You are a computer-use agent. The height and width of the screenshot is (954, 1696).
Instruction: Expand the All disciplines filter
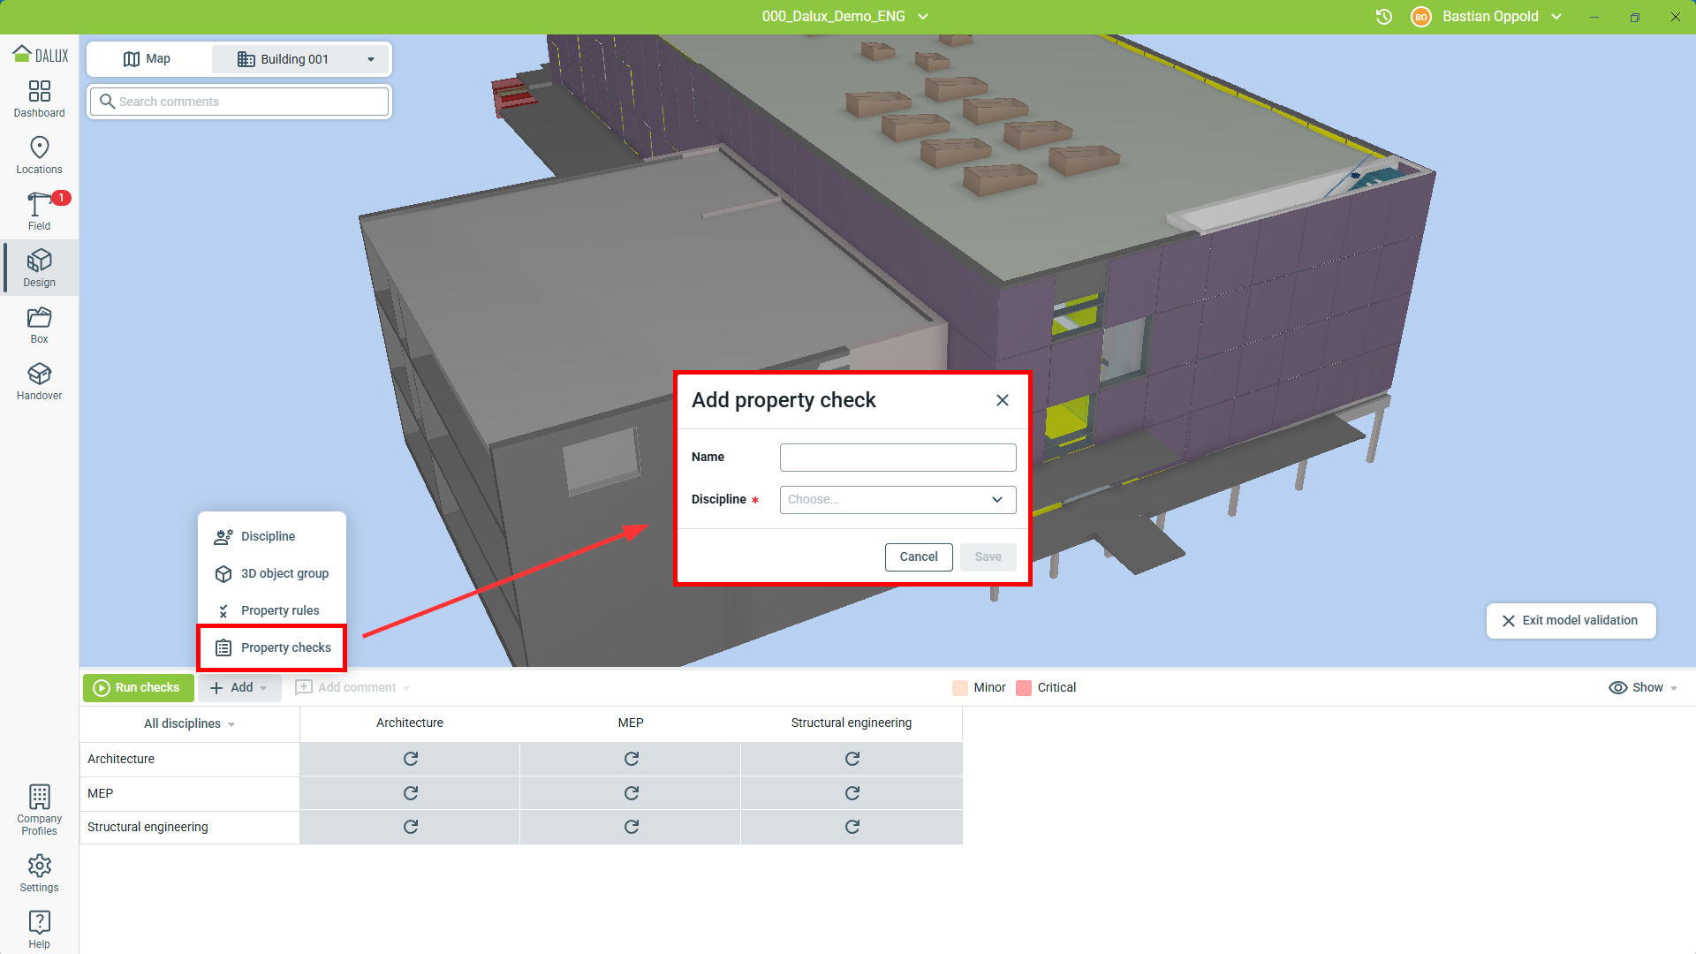[x=189, y=723]
